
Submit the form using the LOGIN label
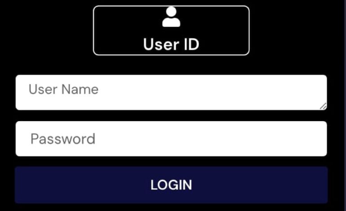pos(171,185)
